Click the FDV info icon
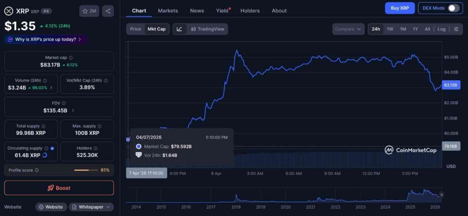The width and height of the screenshot is (468, 216). 64,103
